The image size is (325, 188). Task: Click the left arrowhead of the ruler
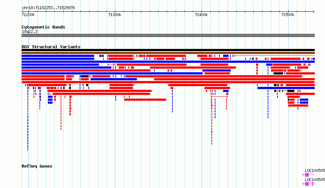tap(23, 11)
